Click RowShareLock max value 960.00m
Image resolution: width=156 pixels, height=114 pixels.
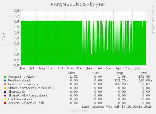click(x=145, y=80)
